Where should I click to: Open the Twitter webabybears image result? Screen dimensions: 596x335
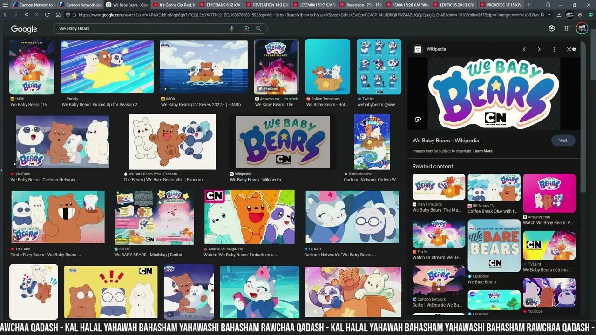pyautogui.click(x=379, y=67)
